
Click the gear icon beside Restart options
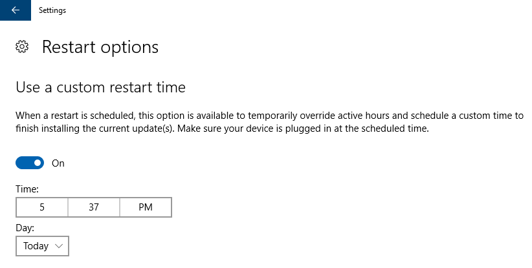(x=23, y=46)
